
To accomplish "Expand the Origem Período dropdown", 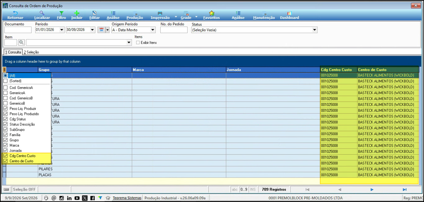I will (x=153, y=30).
